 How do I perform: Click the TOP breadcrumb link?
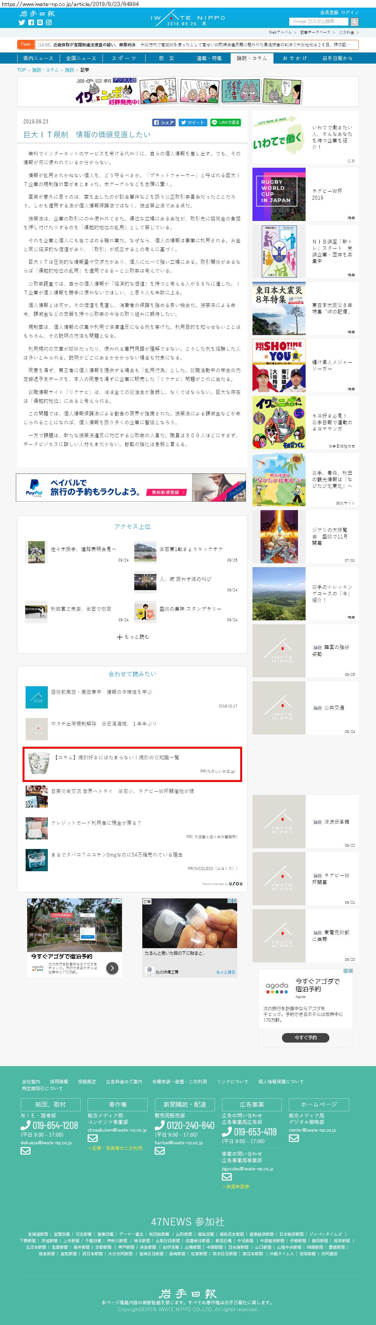pyautogui.click(x=21, y=70)
